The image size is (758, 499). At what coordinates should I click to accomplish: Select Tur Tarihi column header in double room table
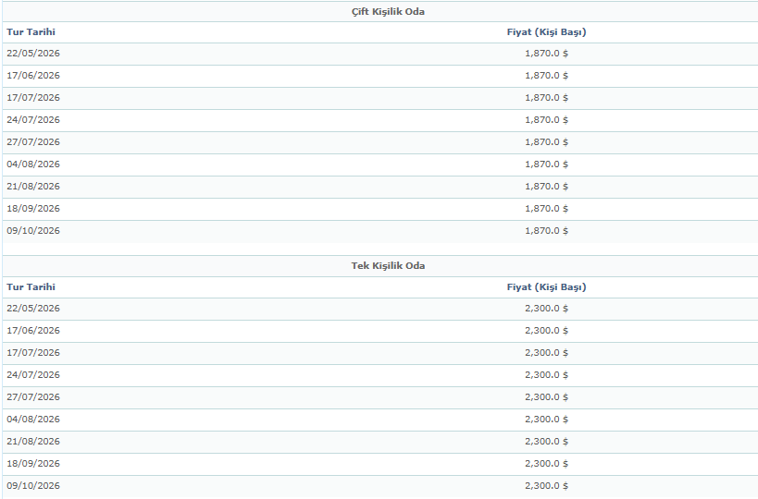[31, 32]
